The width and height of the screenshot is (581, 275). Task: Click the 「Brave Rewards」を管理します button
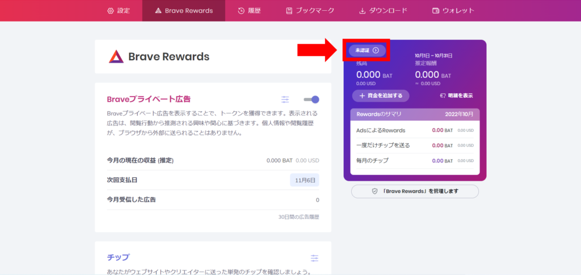point(415,191)
